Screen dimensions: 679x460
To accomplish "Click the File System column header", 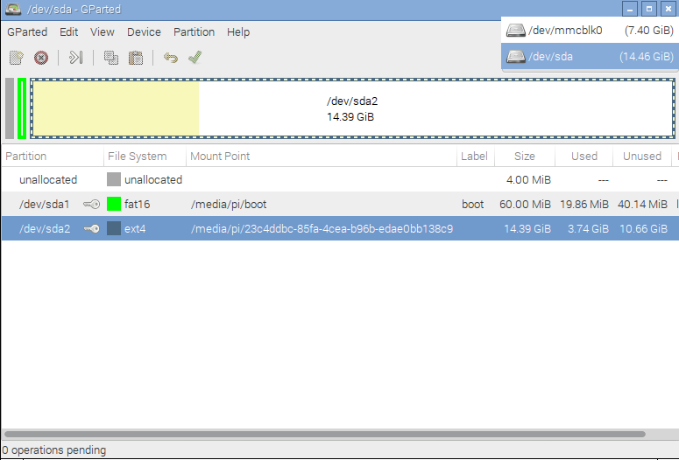I will point(145,156).
